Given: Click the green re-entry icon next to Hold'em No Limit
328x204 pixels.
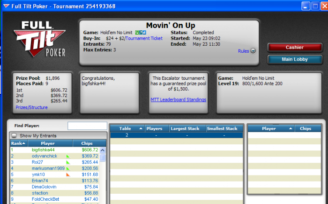Looking at the screenshot, I should point(137,33).
